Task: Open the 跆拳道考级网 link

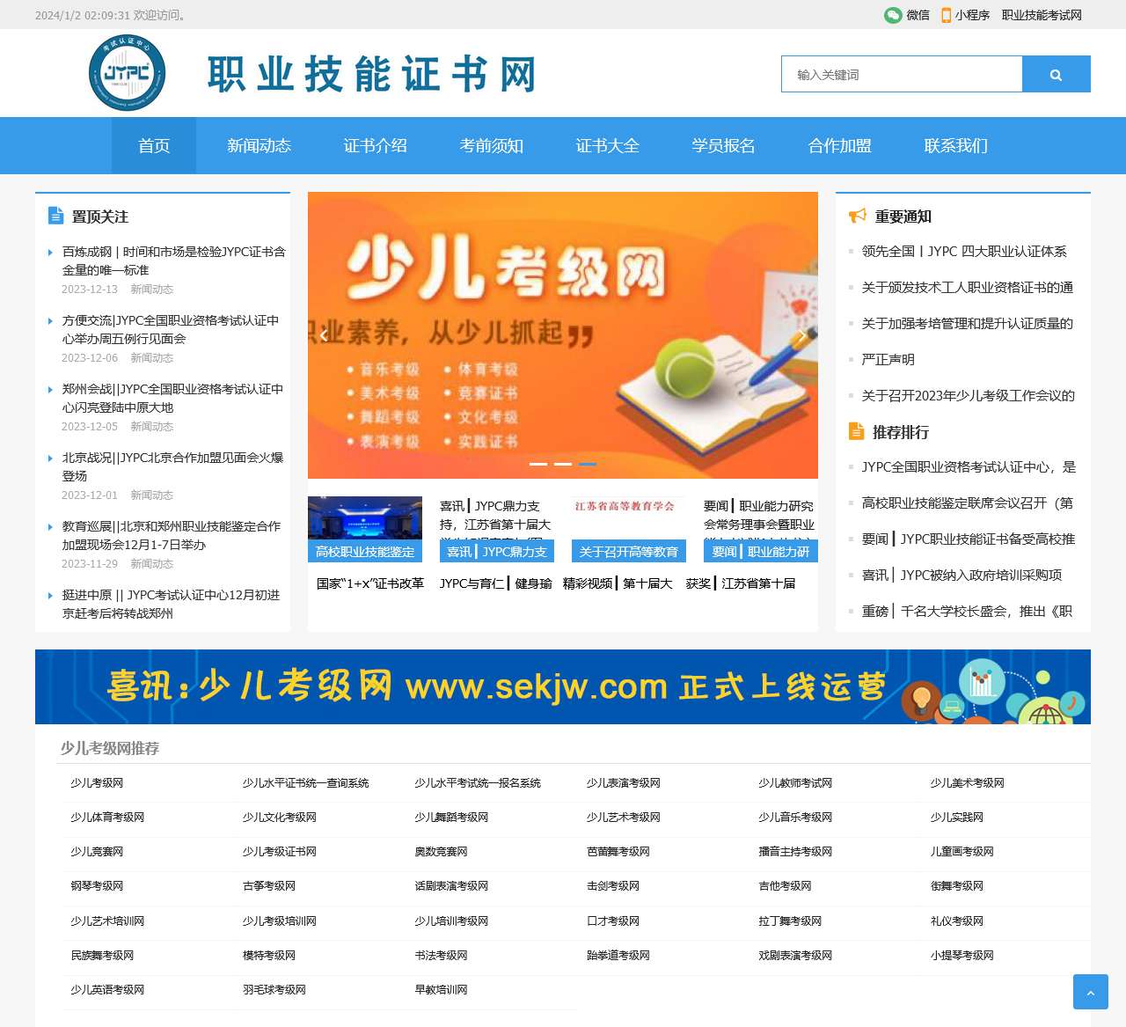Action: click(x=618, y=955)
